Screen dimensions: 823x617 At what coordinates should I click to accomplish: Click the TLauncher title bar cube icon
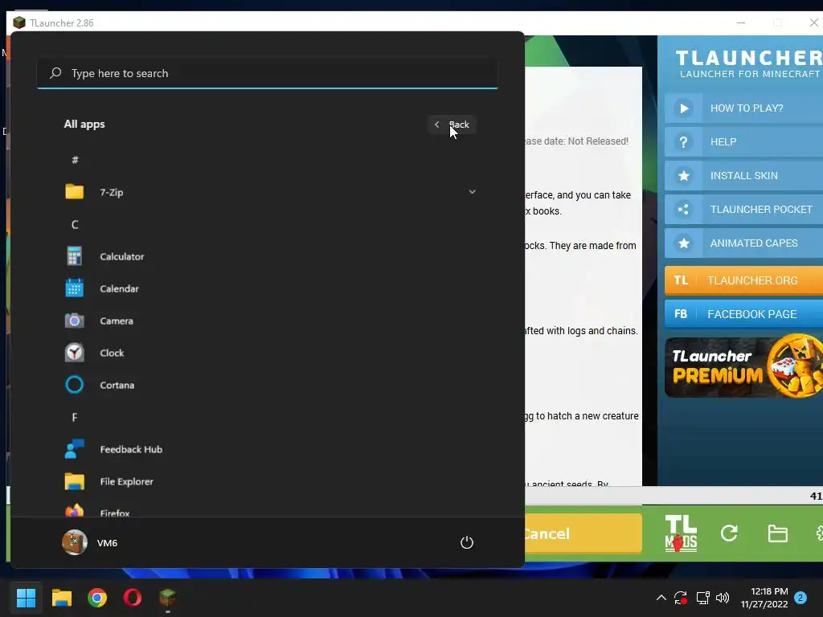click(x=19, y=22)
